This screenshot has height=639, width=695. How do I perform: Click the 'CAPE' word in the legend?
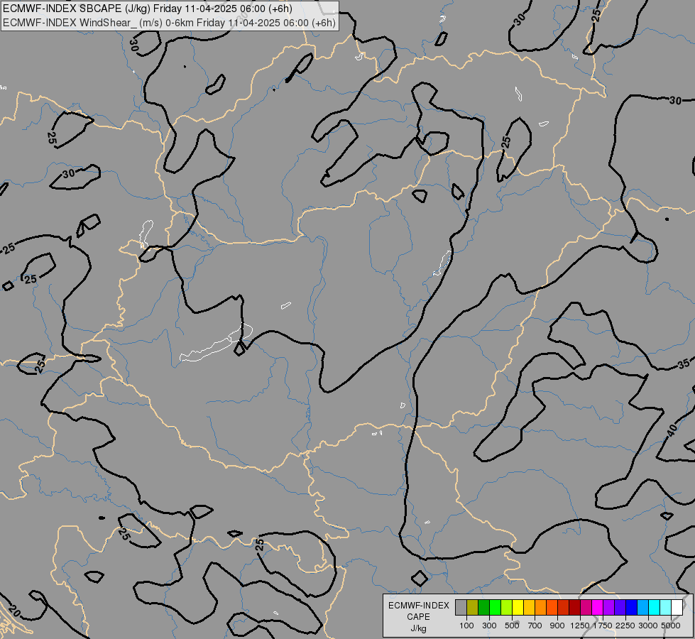coord(418,617)
